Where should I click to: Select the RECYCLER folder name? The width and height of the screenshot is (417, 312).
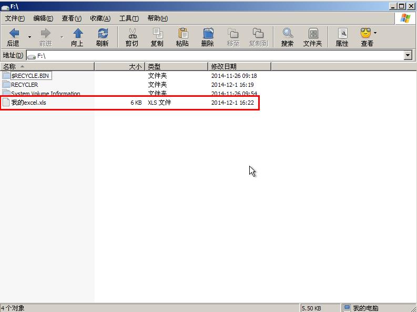point(25,85)
